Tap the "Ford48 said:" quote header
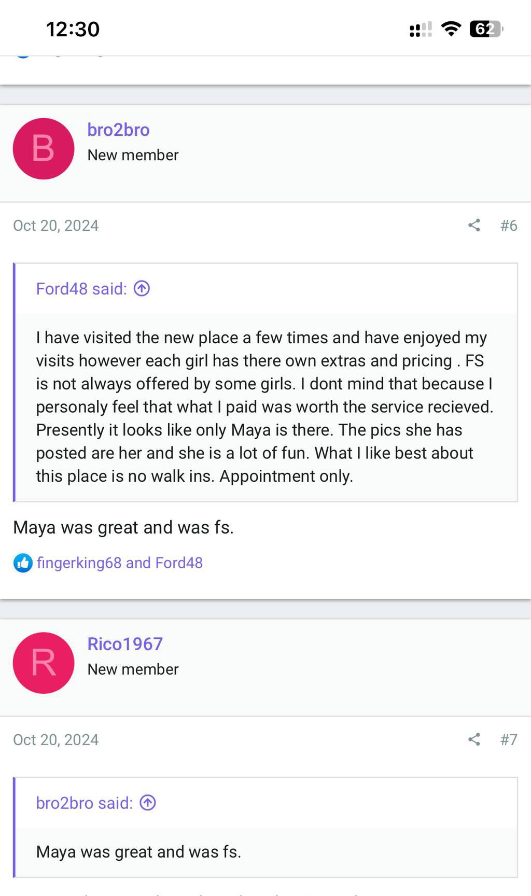Screen dimensions: 531x896 click(81, 289)
